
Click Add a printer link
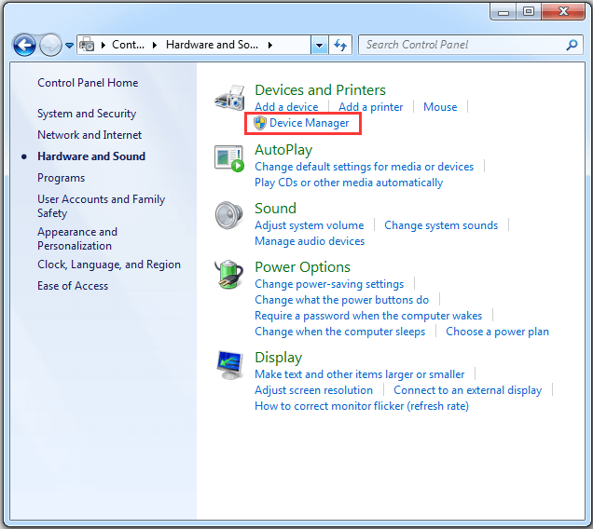[371, 107]
